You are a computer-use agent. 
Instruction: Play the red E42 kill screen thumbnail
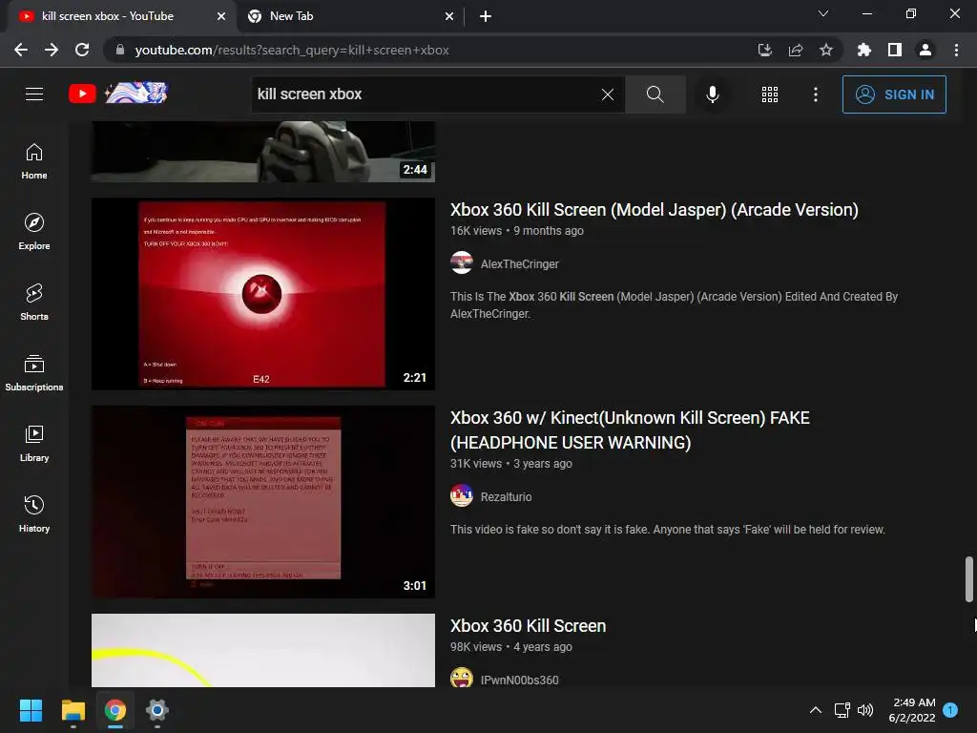263,294
